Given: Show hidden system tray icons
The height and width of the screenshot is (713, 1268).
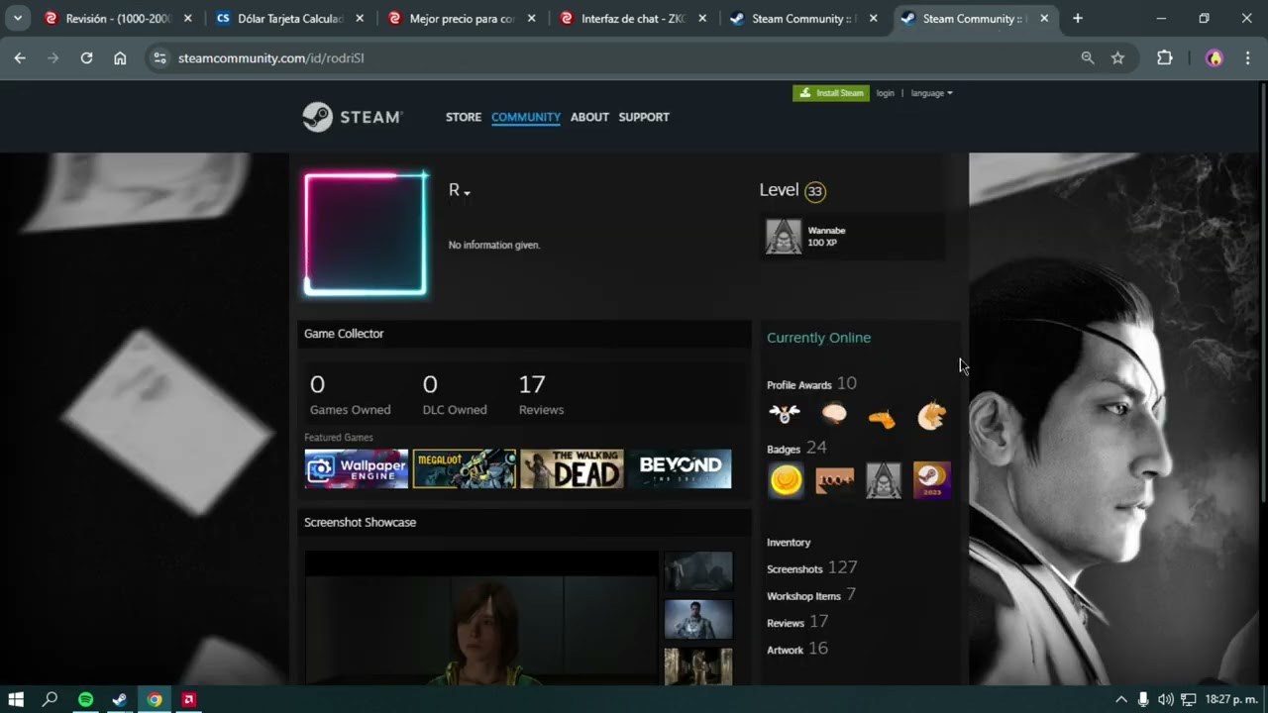Looking at the screenshot, I should (x=1121, y=699).
